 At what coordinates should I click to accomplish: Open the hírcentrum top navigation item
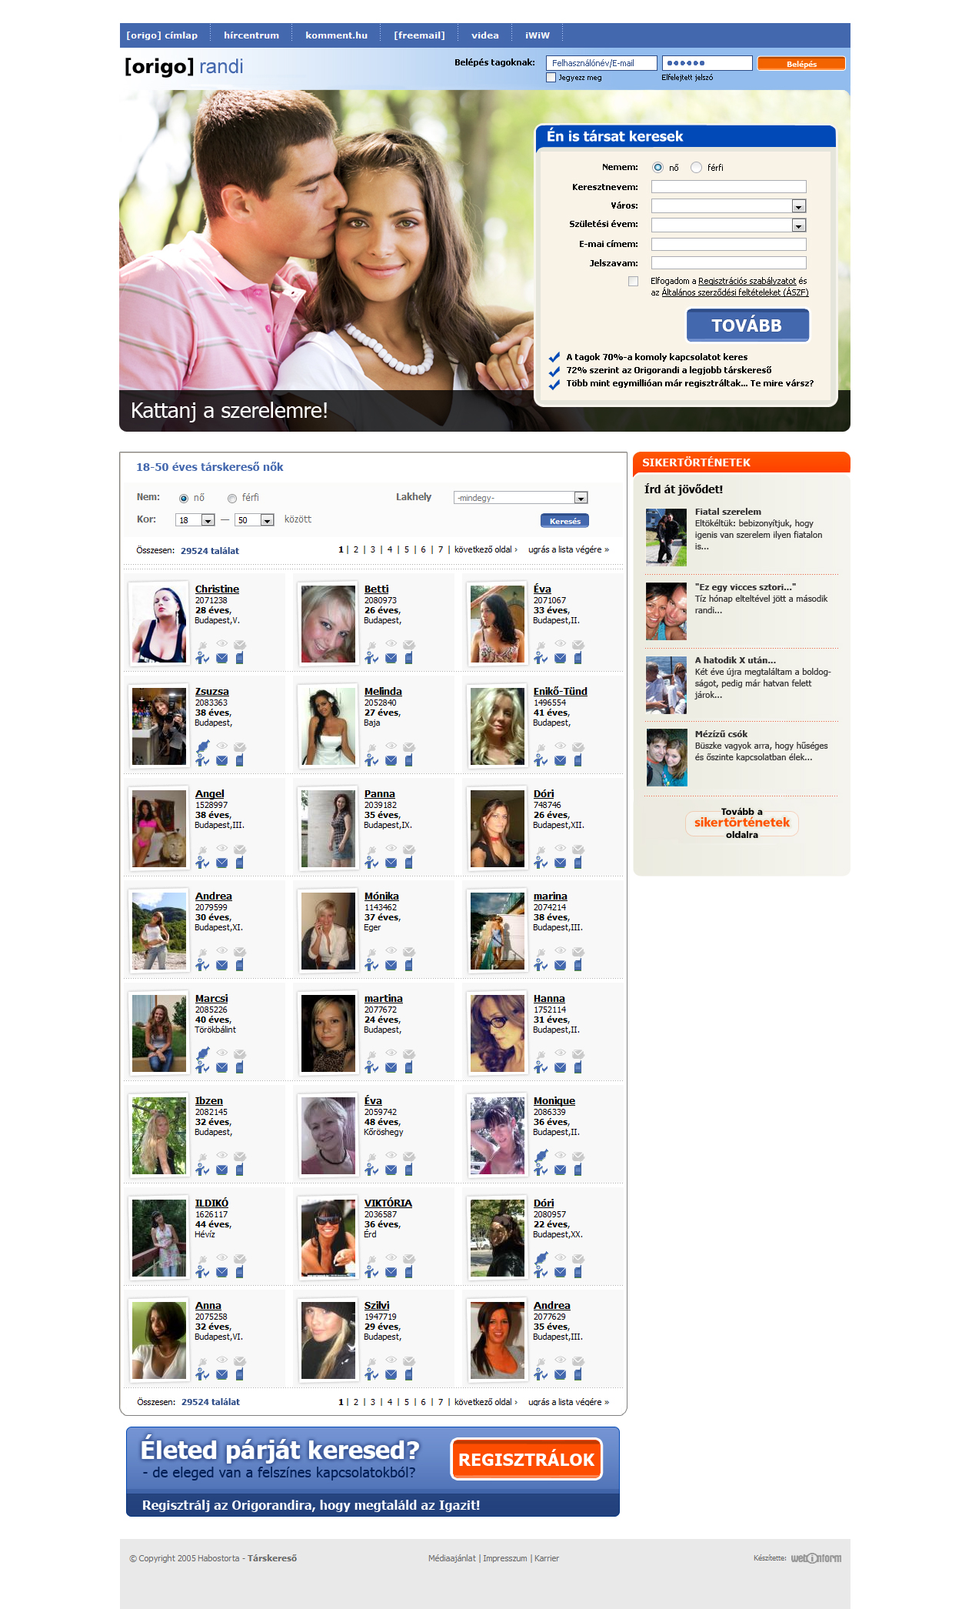[251, 35]
